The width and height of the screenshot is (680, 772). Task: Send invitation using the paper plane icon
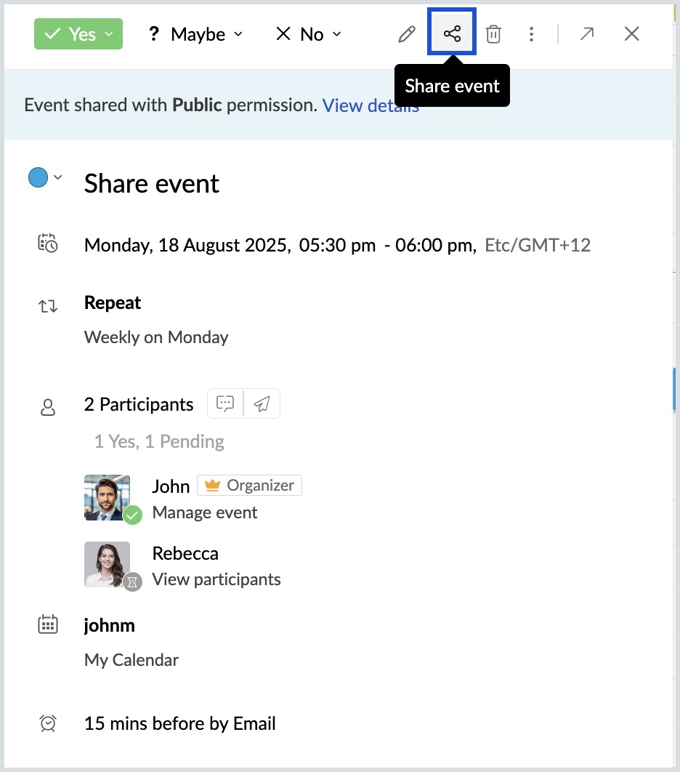[x=262, y=403]
